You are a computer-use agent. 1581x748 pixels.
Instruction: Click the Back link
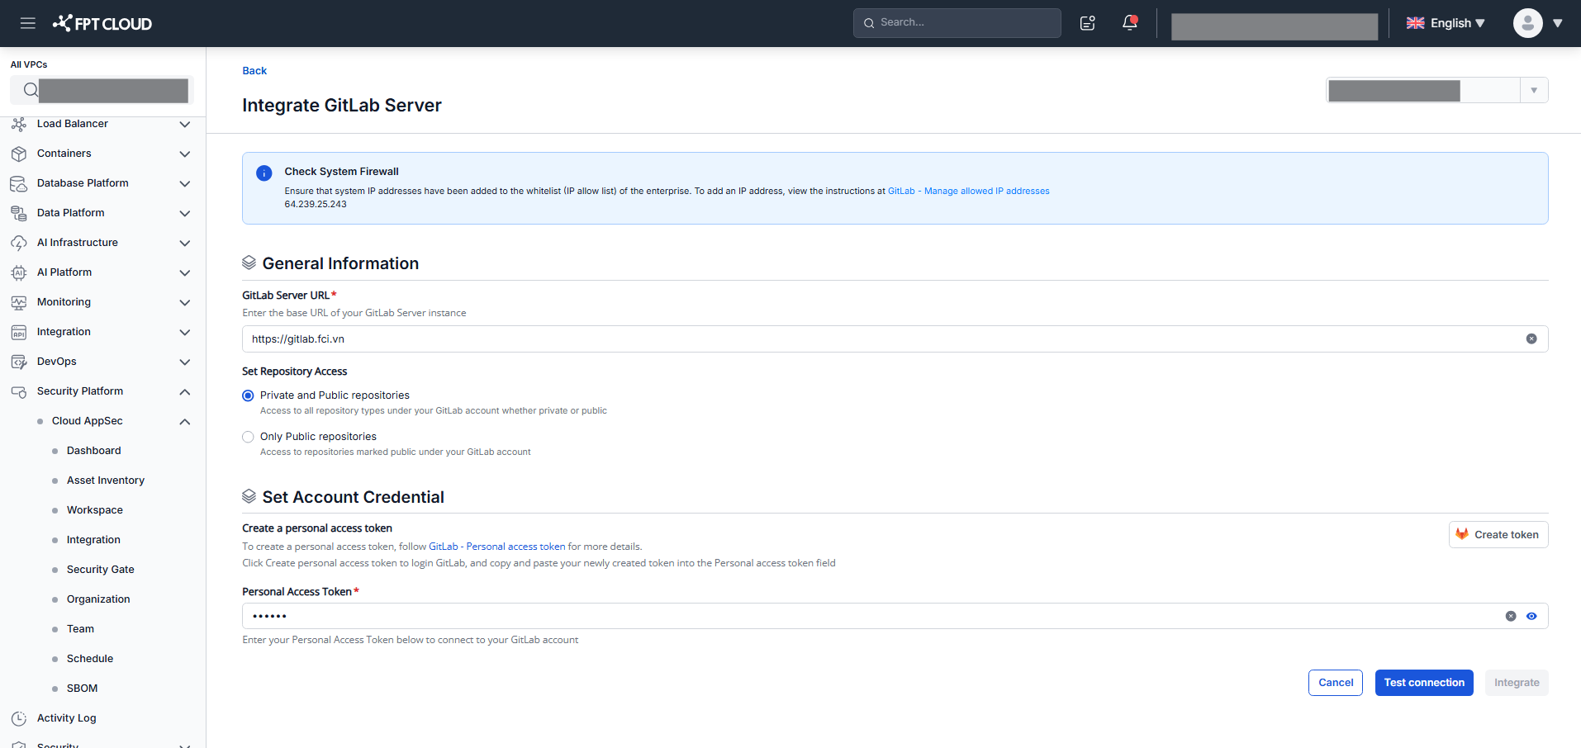254,71
